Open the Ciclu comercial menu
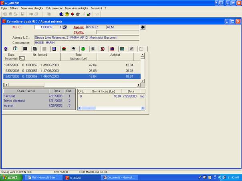 point(54,8)
